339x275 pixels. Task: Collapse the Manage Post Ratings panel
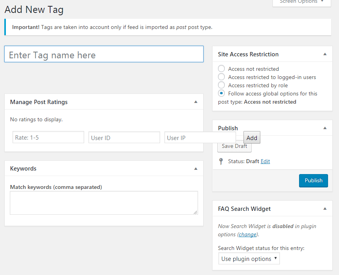[x=196, y=102]
